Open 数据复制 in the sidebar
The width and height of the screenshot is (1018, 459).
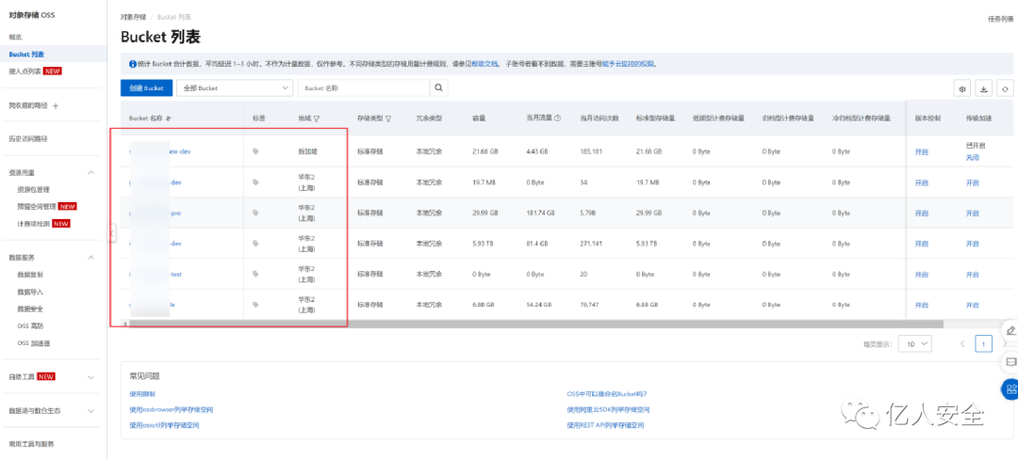click(30, 275)
